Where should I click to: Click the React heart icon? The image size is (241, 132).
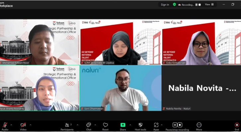tap(105, 125)
